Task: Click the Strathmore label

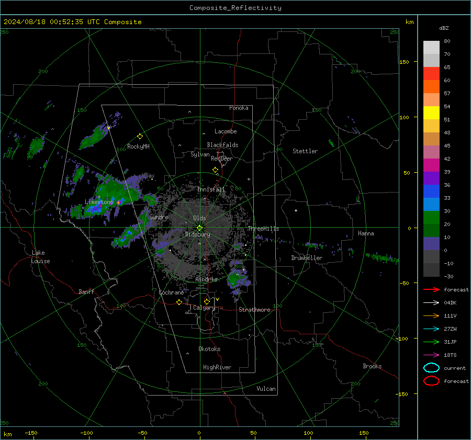Action: (254, 310)
